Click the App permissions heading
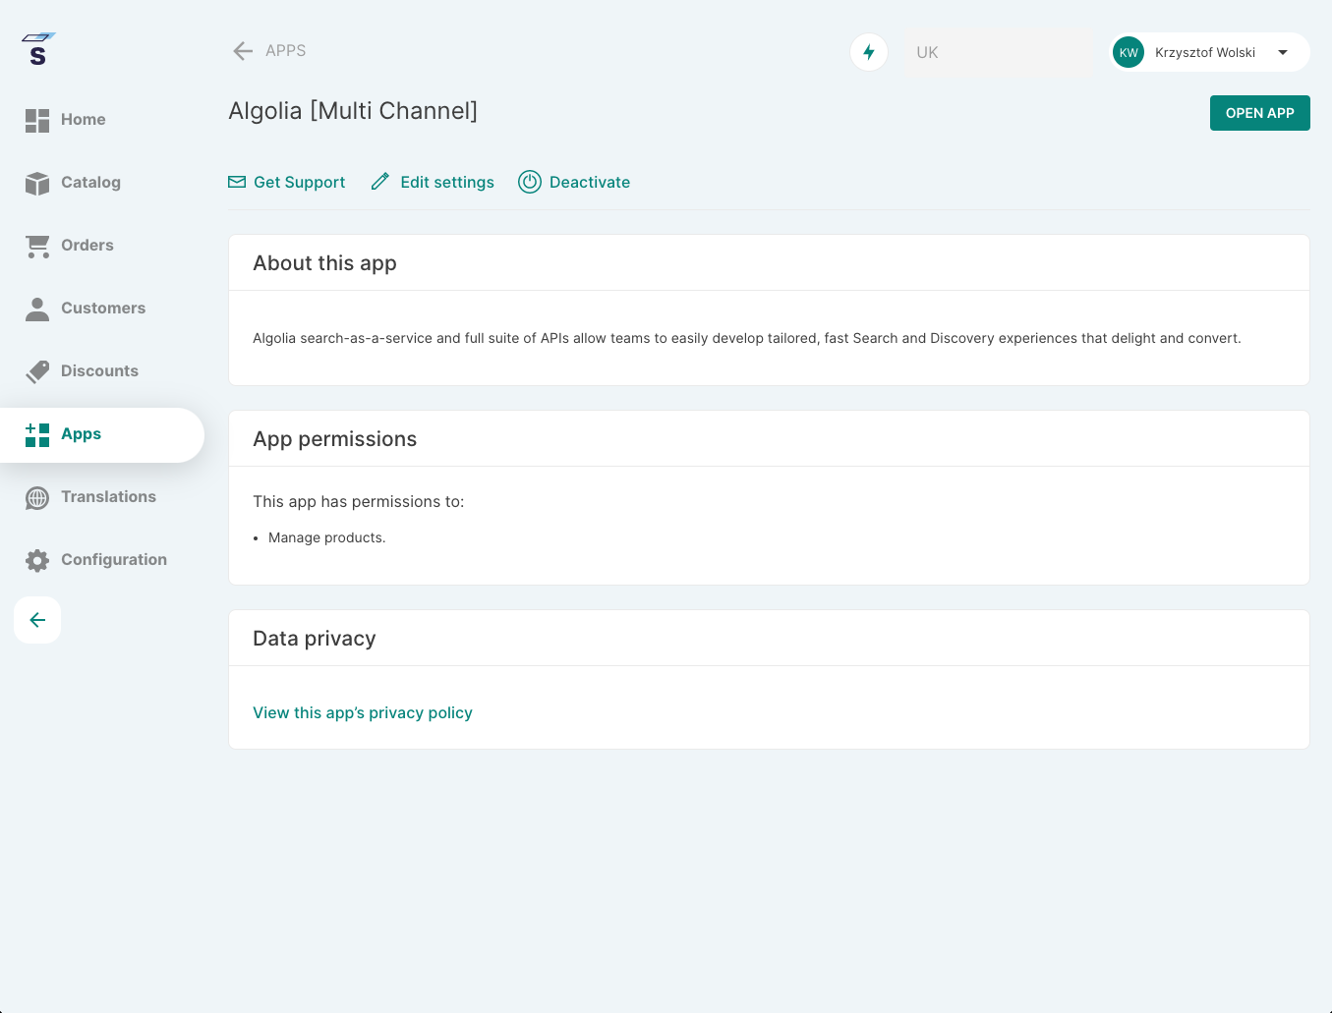This screenshot has height=1013, width=1332. coord(335,439)
